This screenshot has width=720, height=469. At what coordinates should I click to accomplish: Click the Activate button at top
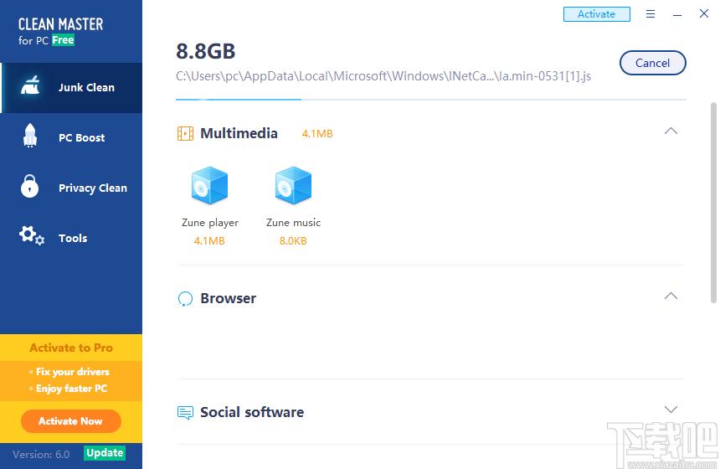pyautogui.click(x=596, y=14)
